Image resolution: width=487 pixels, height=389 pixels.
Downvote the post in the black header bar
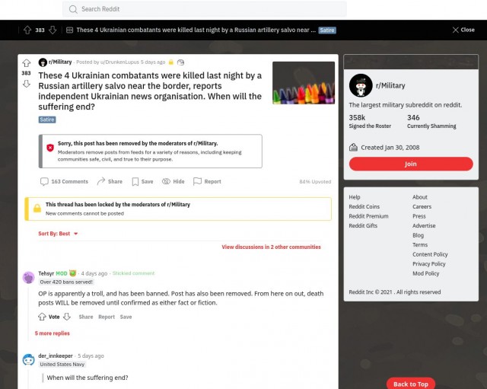53,30
